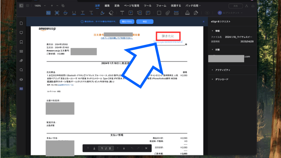The height and width of the screenshot is (158, 281).
Task: Click the 検証 button in signature banner
Action: click(145, 21)
